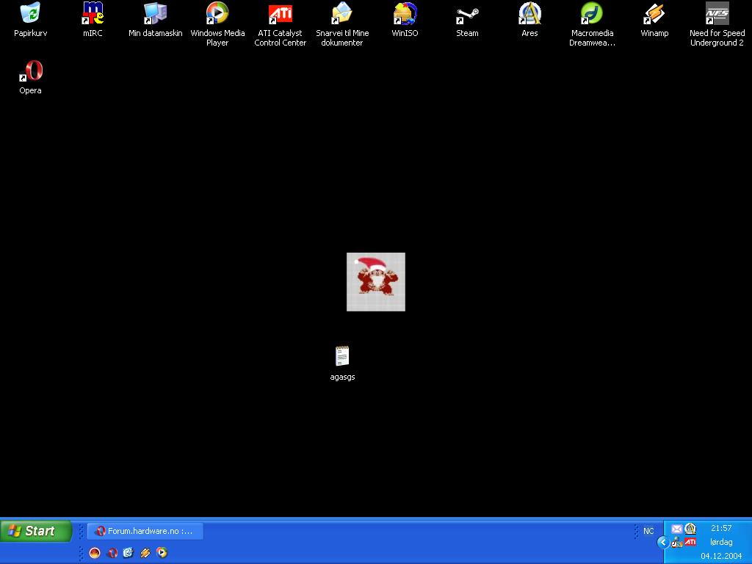Launch Windows Media Player from quick launch
Image resolution: width=752 pixels, height=564 pixels.
click(162, 553)
